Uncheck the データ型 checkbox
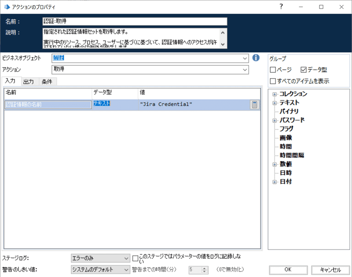 [303, 70]
